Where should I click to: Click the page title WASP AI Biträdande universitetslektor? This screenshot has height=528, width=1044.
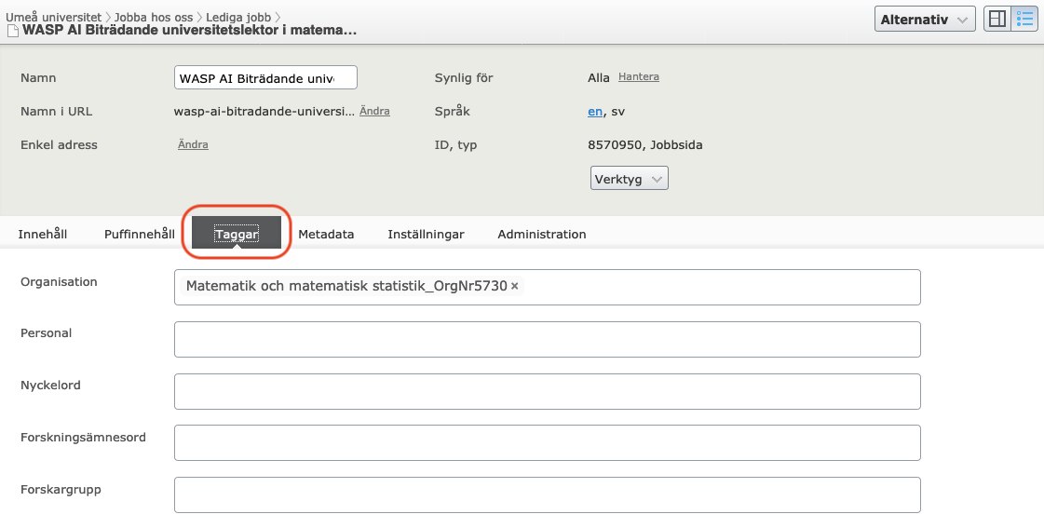(x=190, y=30)
